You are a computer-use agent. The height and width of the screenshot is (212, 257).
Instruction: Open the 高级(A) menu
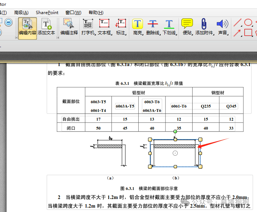coord(21,13)
